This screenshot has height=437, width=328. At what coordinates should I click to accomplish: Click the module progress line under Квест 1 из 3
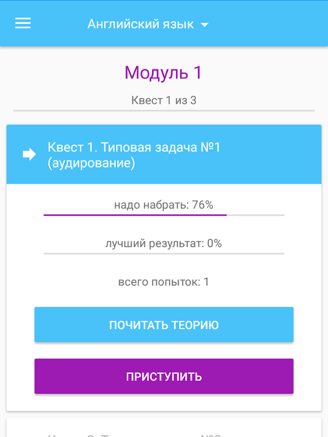164,111
